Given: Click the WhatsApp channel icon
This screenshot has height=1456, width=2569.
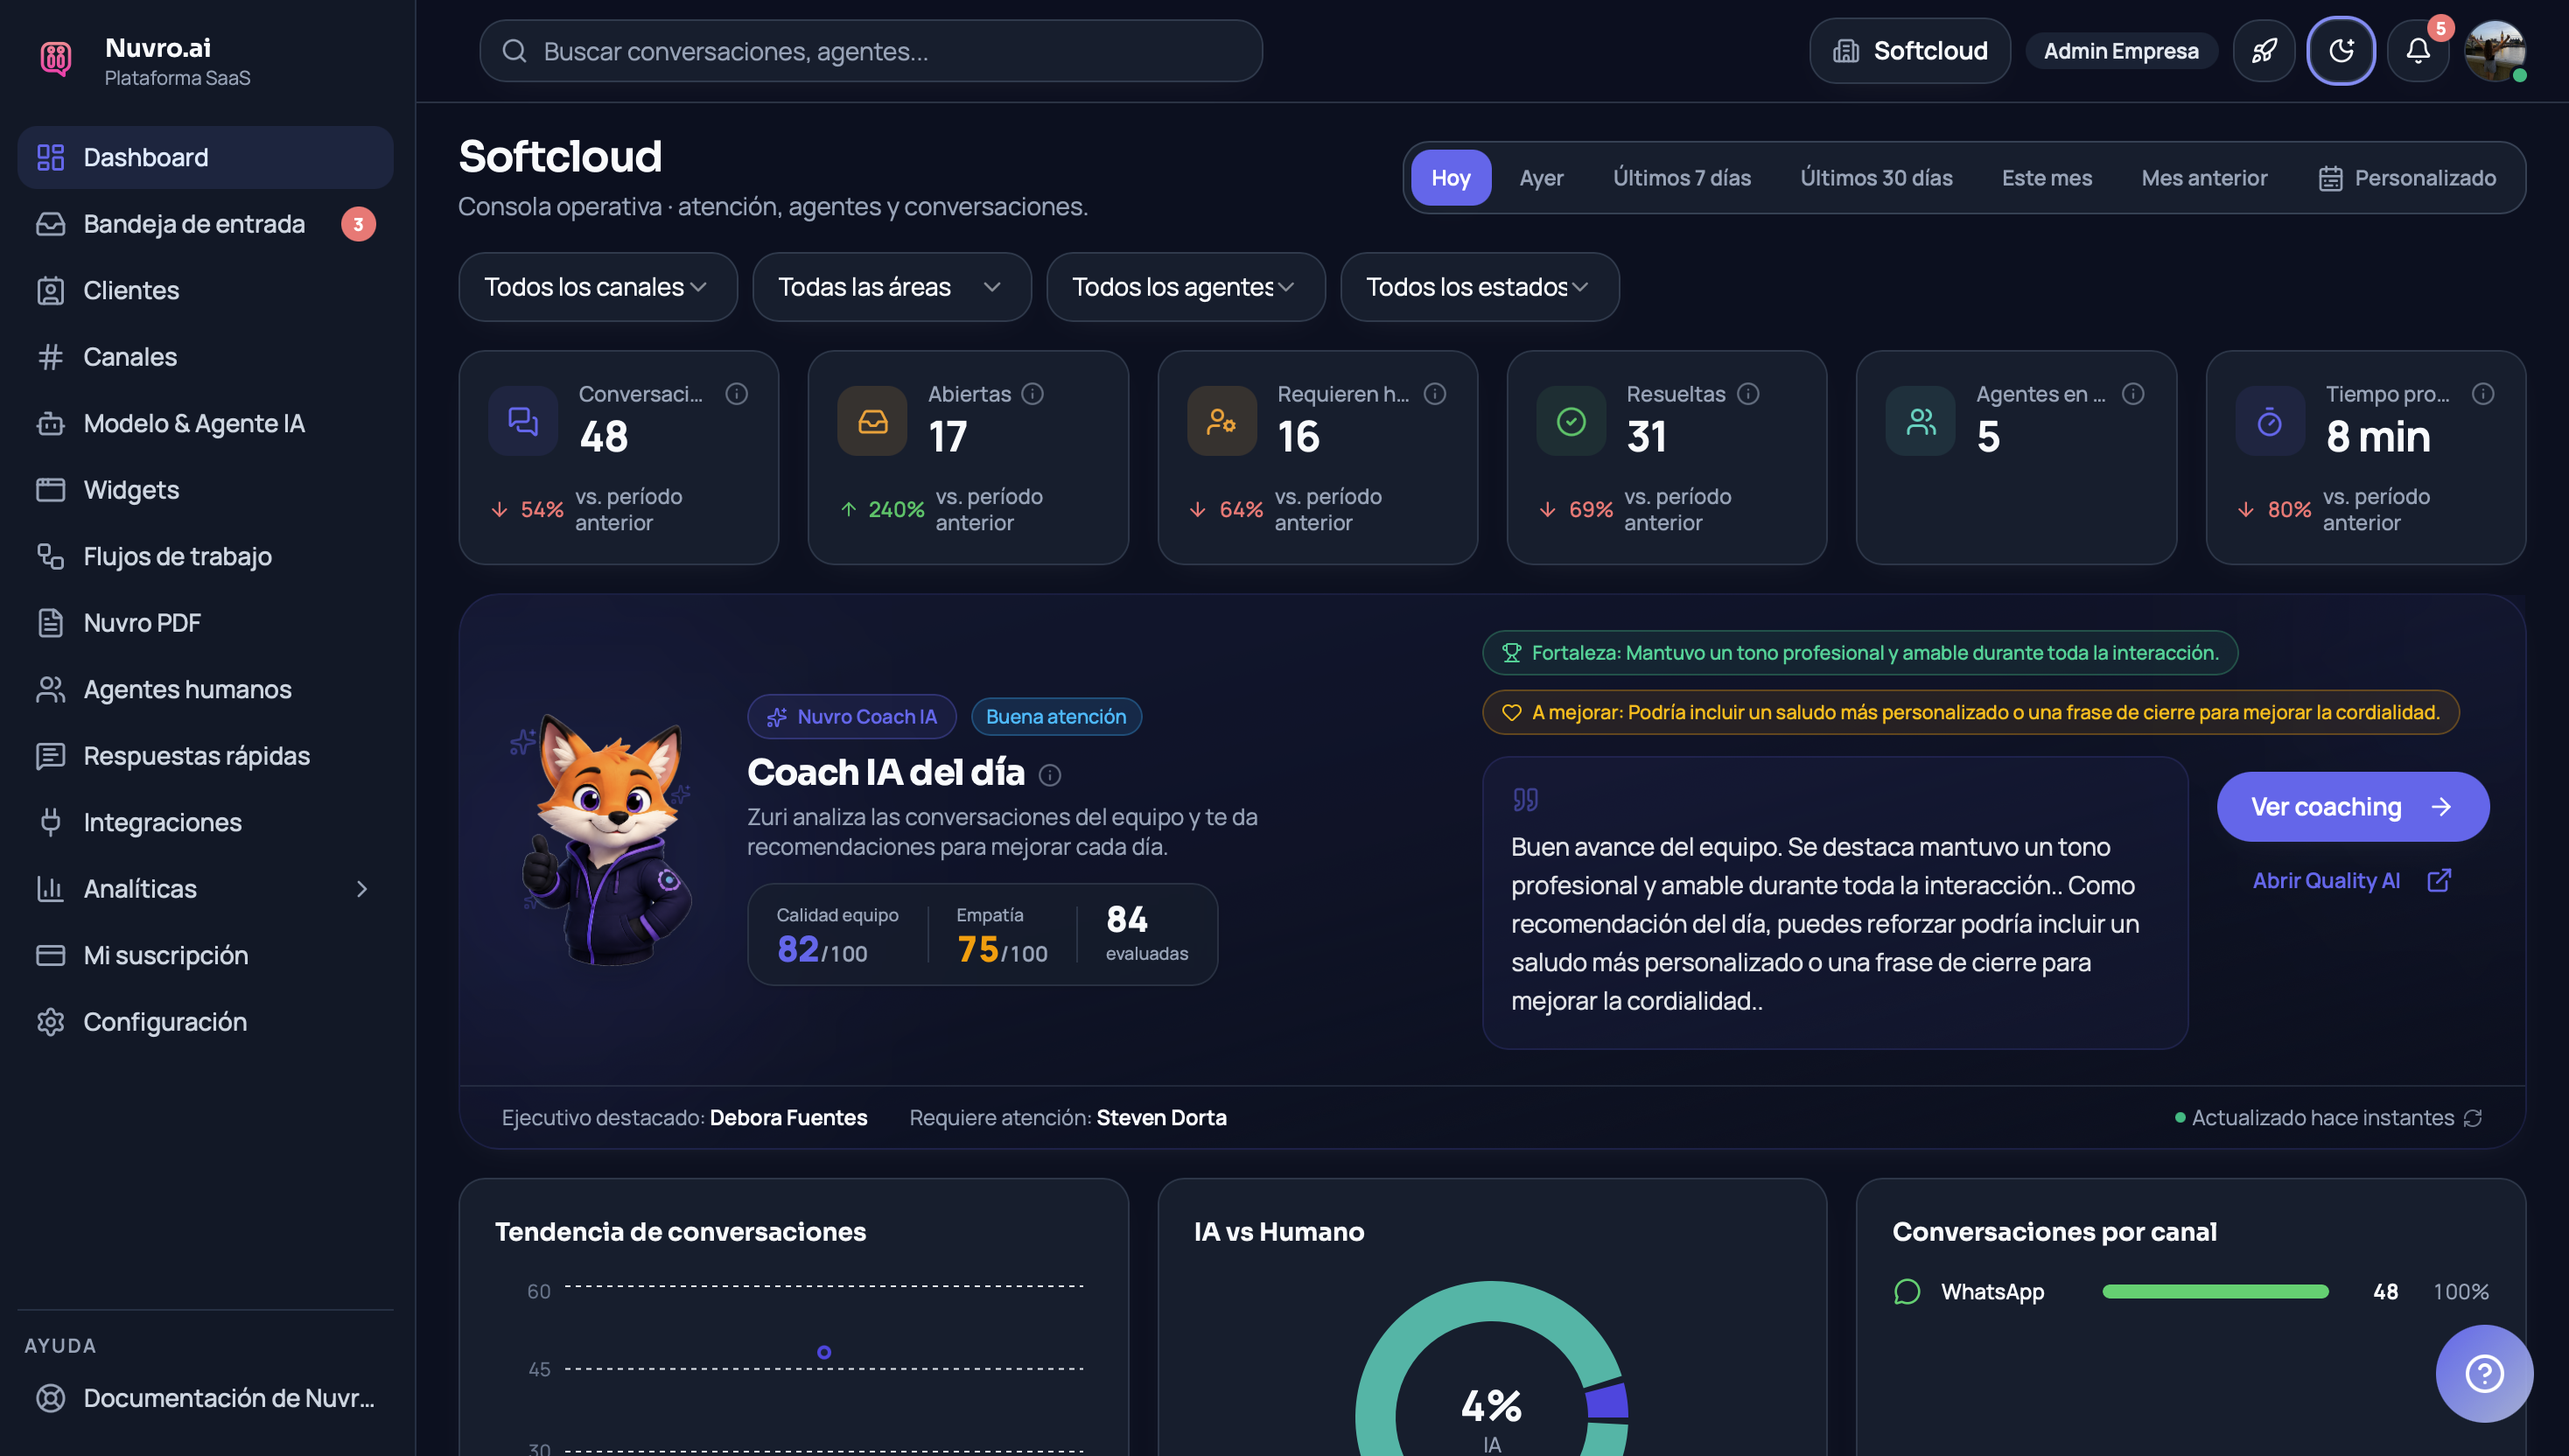Looking at the screenshot, I should pos(1907,1292).
